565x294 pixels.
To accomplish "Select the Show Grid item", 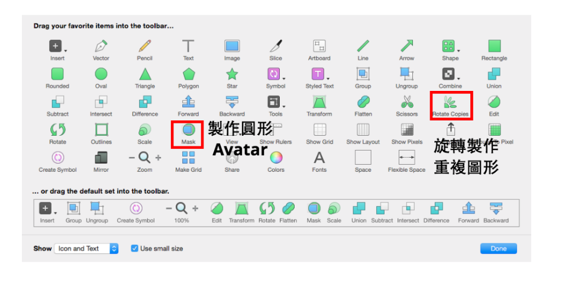I will point(319,134).
